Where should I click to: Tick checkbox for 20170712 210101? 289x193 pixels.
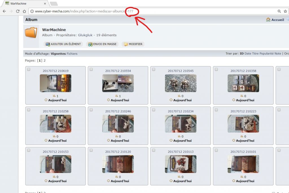pyautogui.click(x=216, y=150)
